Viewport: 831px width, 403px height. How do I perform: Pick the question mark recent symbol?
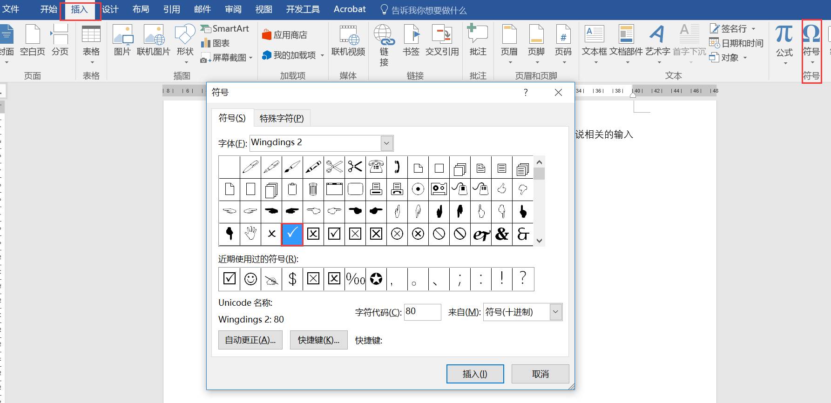[x=523, y=279]
